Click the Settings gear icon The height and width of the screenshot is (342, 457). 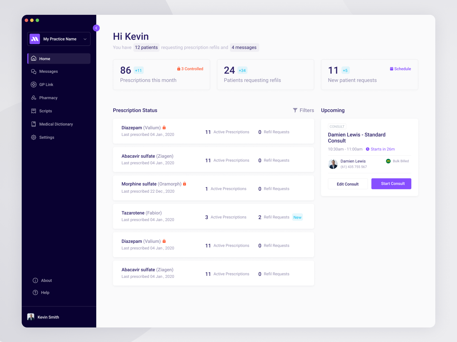[x=34, y=137]
